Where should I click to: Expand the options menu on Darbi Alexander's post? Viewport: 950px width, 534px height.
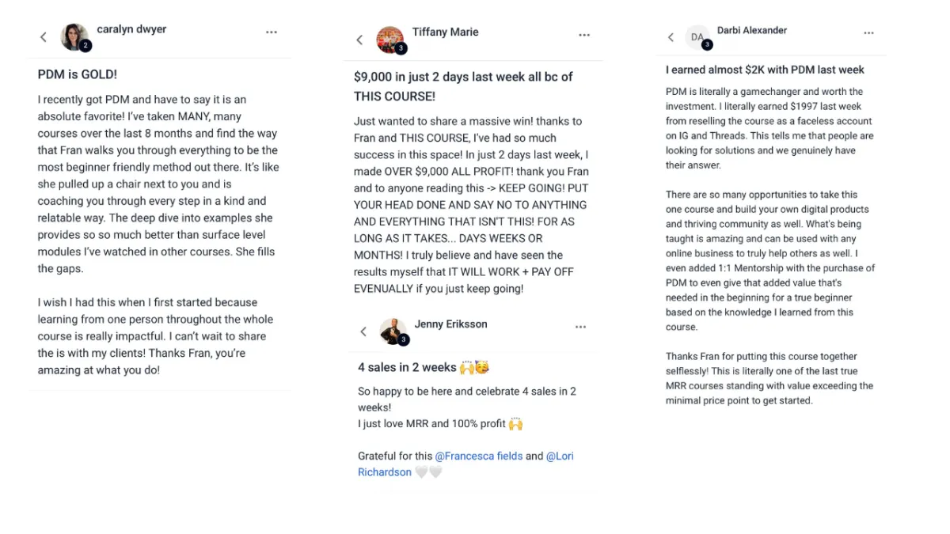tap(868, 33)
